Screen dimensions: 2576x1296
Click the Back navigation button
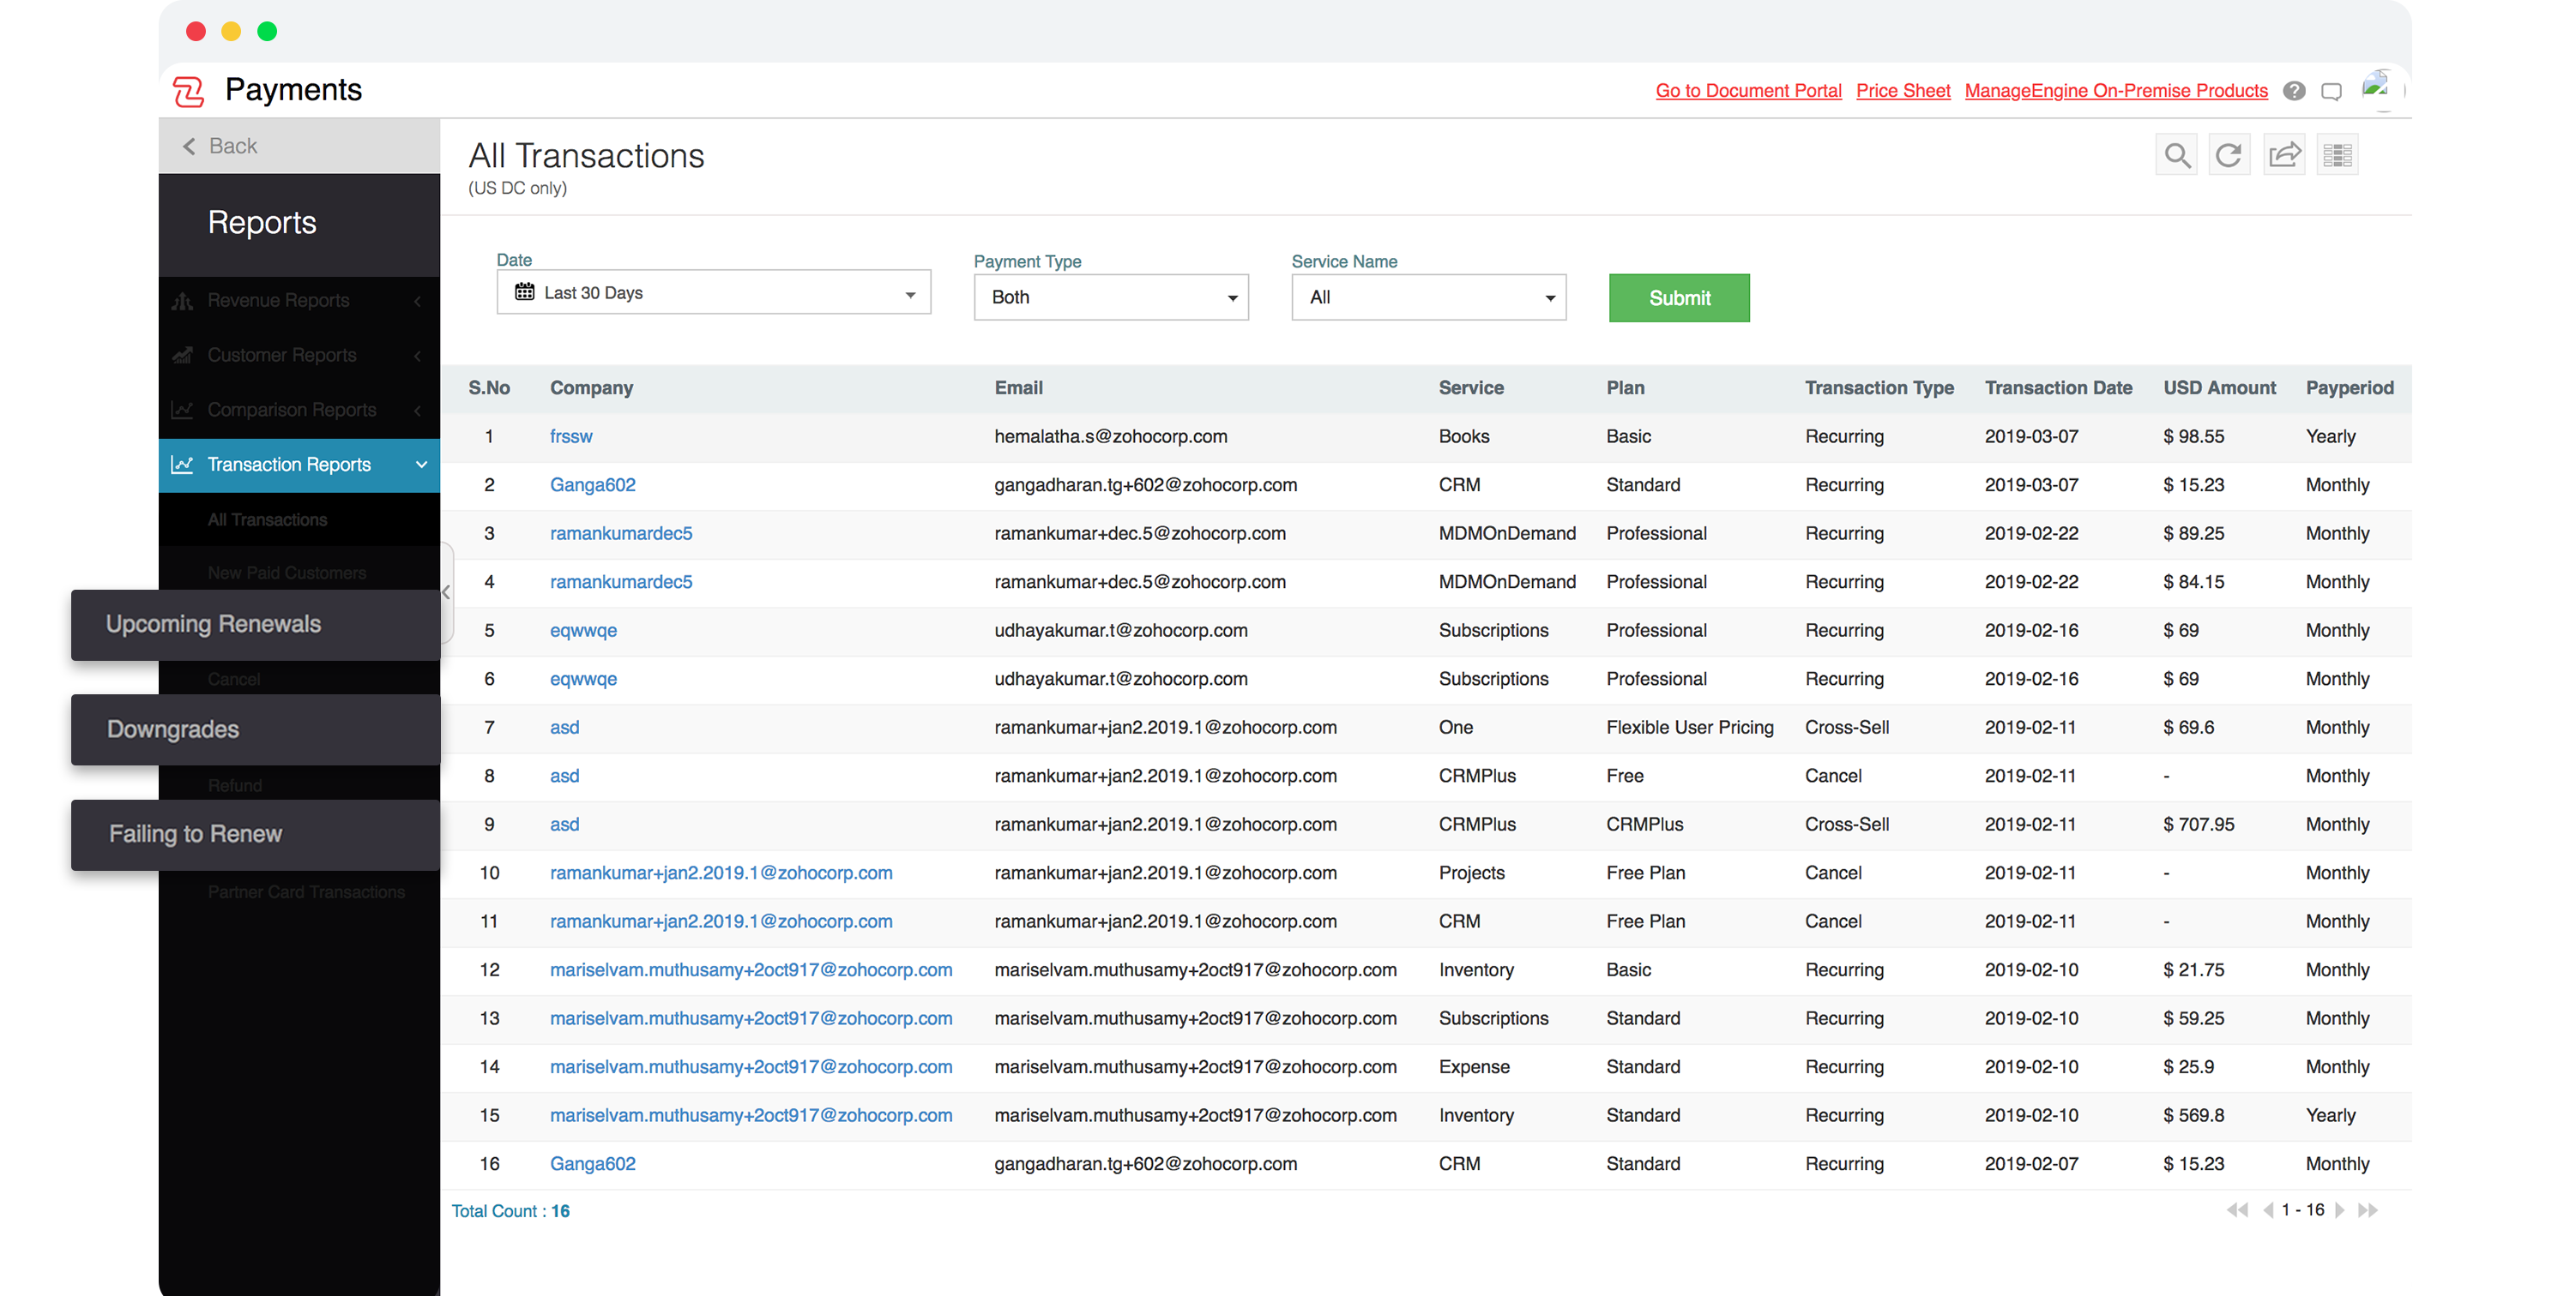click(x=235, y=146)
